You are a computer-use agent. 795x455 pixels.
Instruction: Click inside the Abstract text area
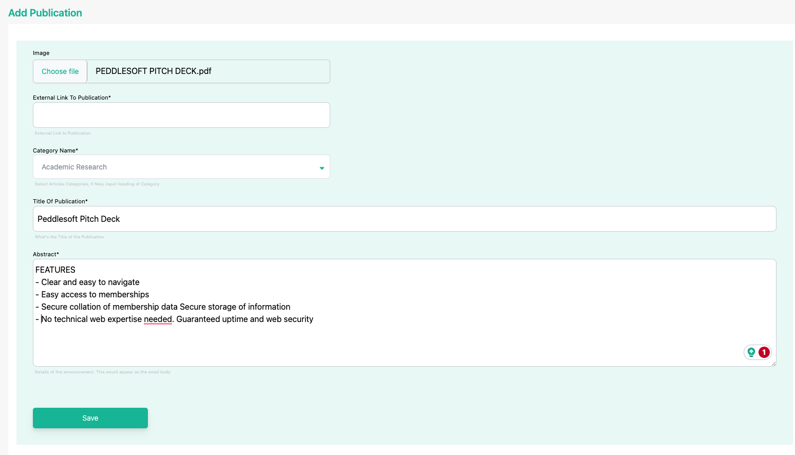tap(404, 313)
